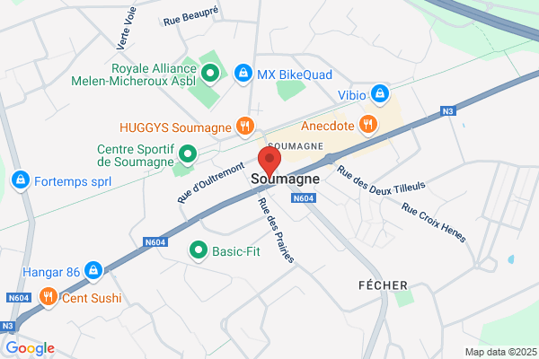539x359 pixels.
Task: Select the Vibio shopping bag marker
Action: tap(380, 93)
